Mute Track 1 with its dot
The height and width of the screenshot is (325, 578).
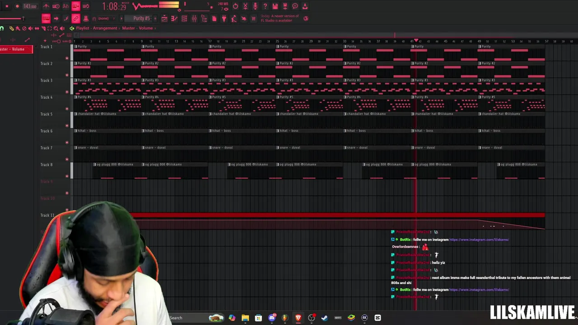pyautogui.click(x=67, y=58)
